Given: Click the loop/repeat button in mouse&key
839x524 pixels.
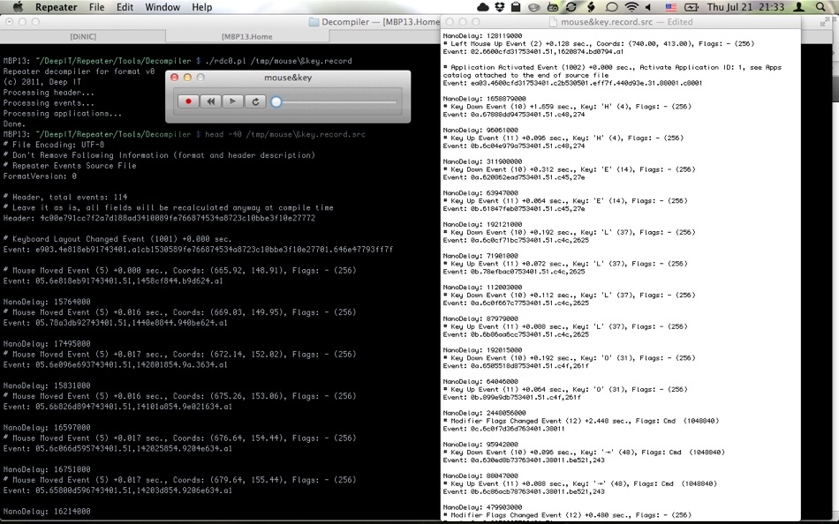Looking at the screenshot, I should tap(255, 101).
